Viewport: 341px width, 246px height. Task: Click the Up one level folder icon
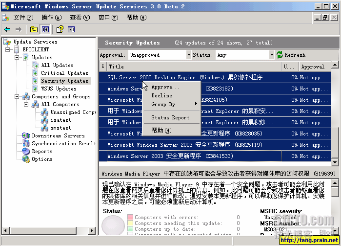click(34, 29)
